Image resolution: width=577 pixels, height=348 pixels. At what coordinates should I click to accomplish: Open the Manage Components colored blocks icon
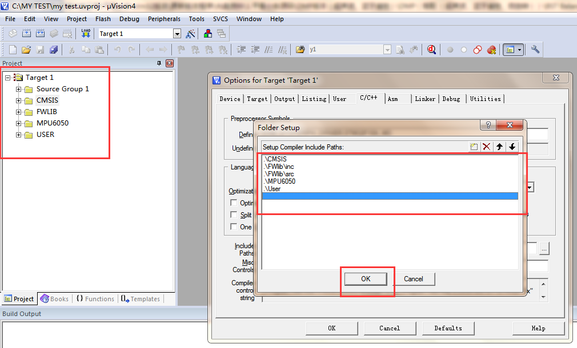coord(208,34)
